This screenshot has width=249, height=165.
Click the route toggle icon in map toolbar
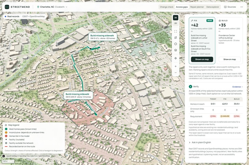point(175,37)
